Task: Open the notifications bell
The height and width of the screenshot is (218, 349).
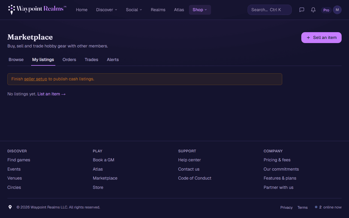Action: (x=313, y=10)
